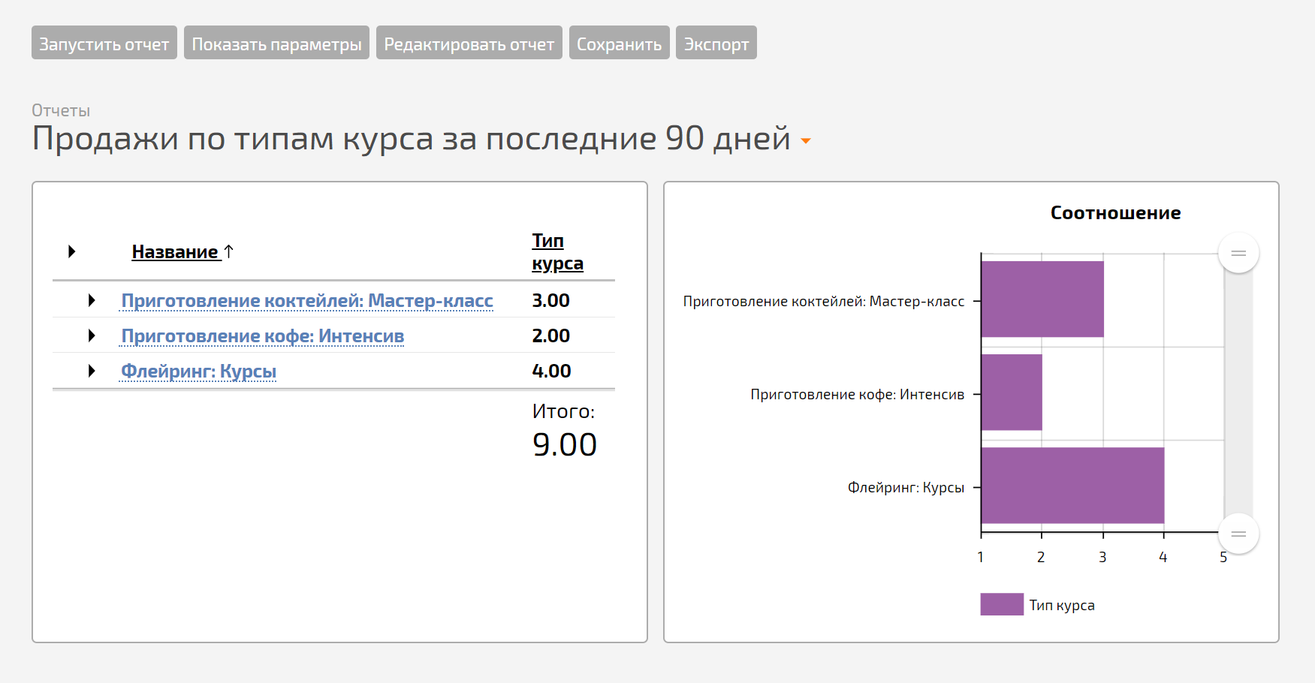Click the Тип курса legend label

point(1062,605)
